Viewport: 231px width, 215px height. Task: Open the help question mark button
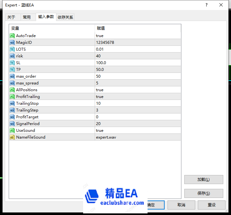(207, 5)
